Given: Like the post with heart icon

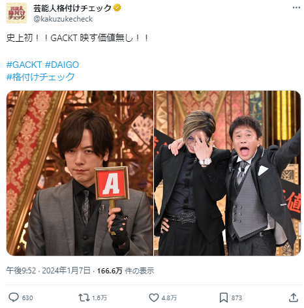Looking at the screenshot, I should (x=154, y=298).
